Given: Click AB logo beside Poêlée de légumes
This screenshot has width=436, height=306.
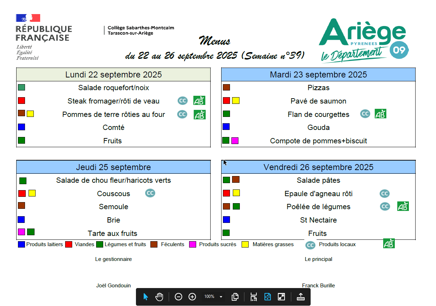Looking at the screenshot, I should point(403,206).
